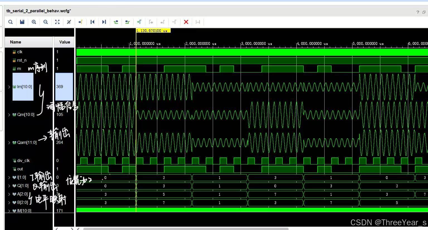428x230 pixels.
Task: Select the tb_serial_2_parallel_behav.wcfg tab
Action: click(38, 11)
